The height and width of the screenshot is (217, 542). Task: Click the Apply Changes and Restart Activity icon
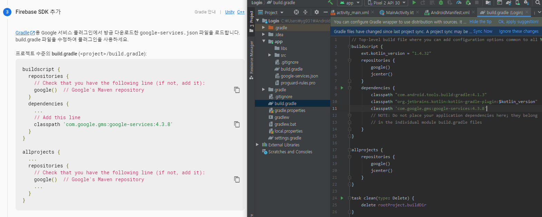[423, 2]
